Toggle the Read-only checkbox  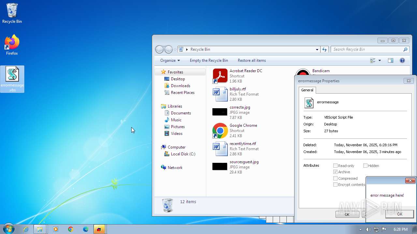335,166
